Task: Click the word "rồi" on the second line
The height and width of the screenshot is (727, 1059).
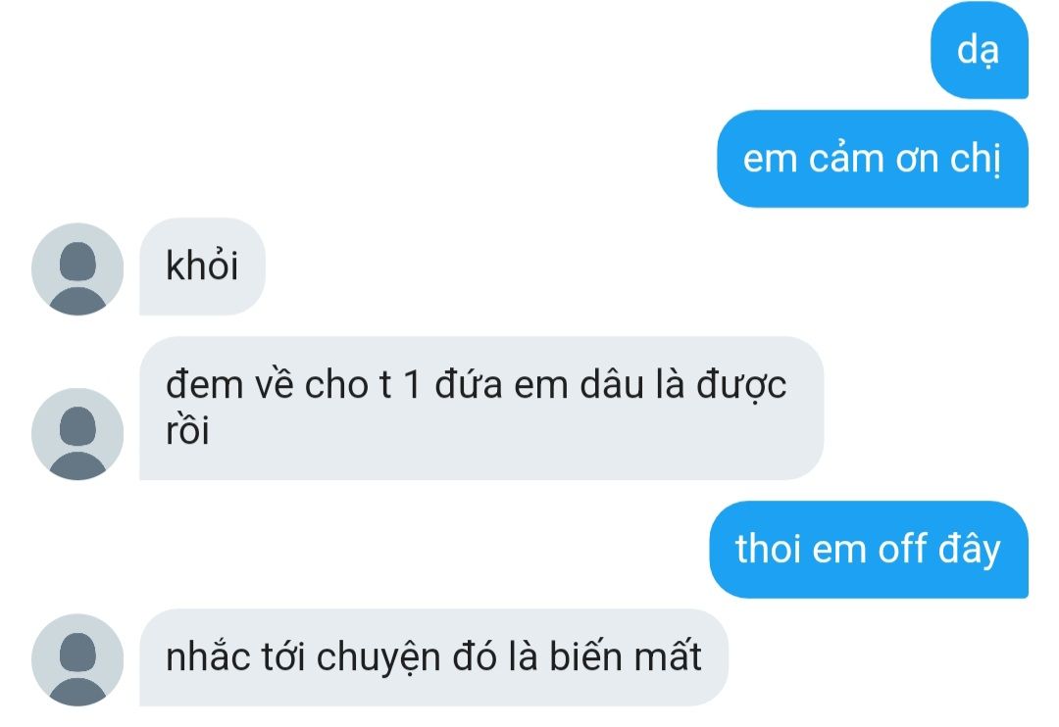Action: [187, 430]
